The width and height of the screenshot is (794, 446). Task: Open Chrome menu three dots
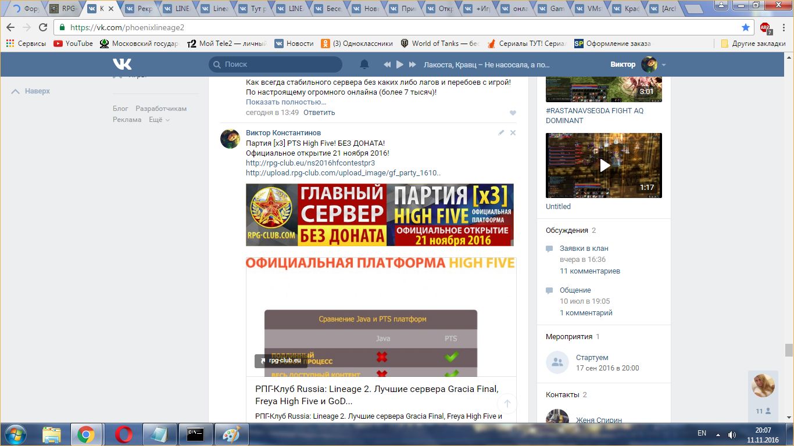click(782, 27)
